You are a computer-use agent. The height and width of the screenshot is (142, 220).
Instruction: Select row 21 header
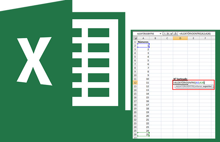coord(135,116)
